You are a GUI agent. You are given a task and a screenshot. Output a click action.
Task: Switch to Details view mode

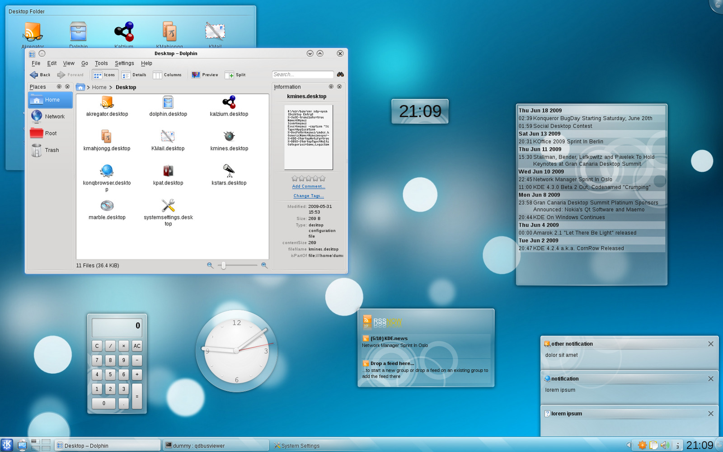coord(134,75)
